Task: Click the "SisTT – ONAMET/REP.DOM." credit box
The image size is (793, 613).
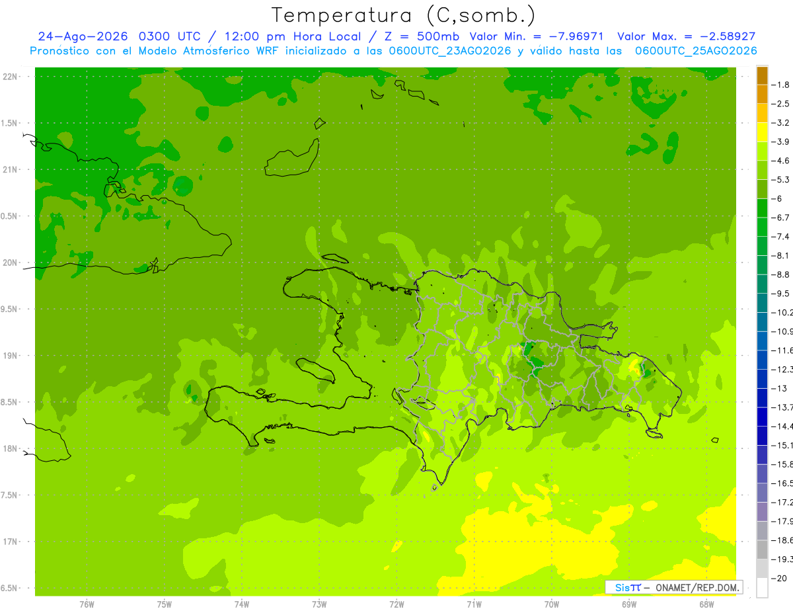Action: coord(674,587)
